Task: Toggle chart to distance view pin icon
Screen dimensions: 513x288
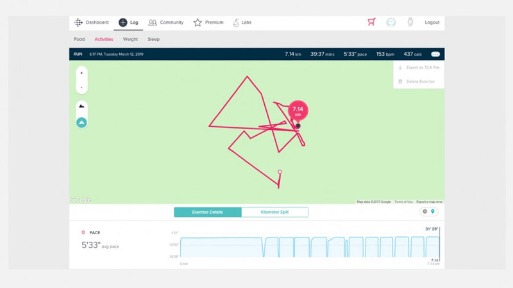Action: click(x=432, y=212)
